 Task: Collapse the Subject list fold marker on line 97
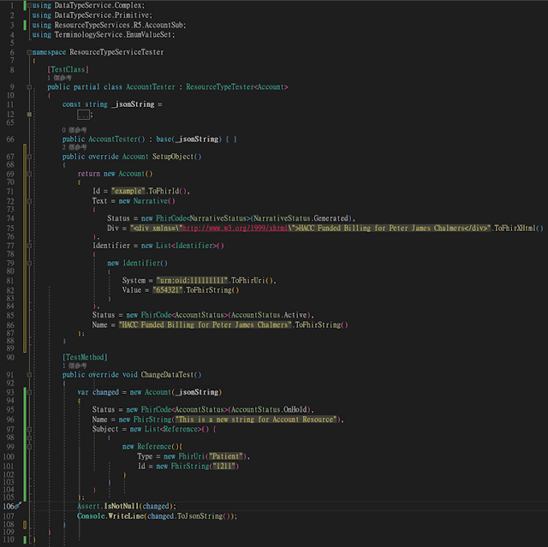29,429
